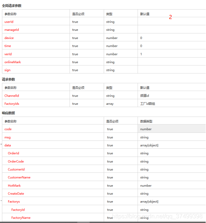Click 数据类型 header in response table

tap(146, 121)
